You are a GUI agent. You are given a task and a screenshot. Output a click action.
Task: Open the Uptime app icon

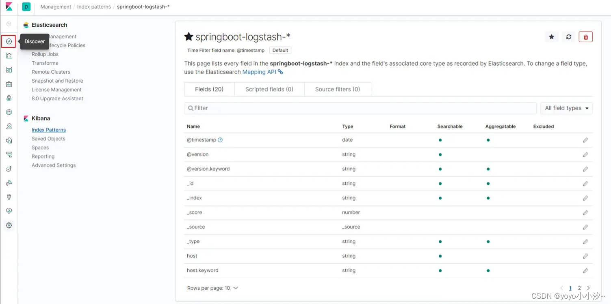click(x=9, y=169)
